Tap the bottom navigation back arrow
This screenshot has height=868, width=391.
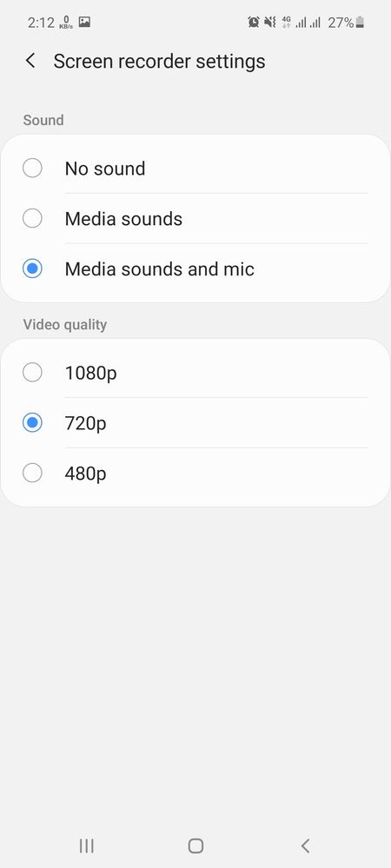305,845
